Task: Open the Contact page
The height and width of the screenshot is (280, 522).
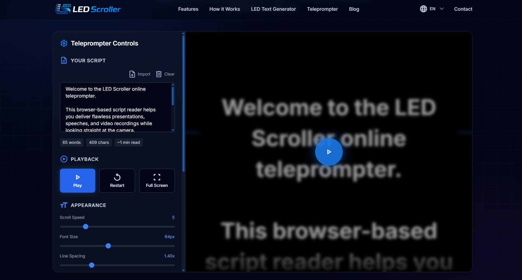Action: (x=463, y=9)
